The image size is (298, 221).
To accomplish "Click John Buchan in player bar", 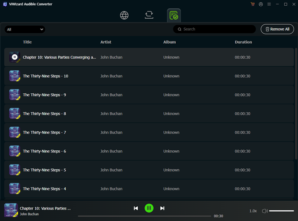I will point(29,214).
